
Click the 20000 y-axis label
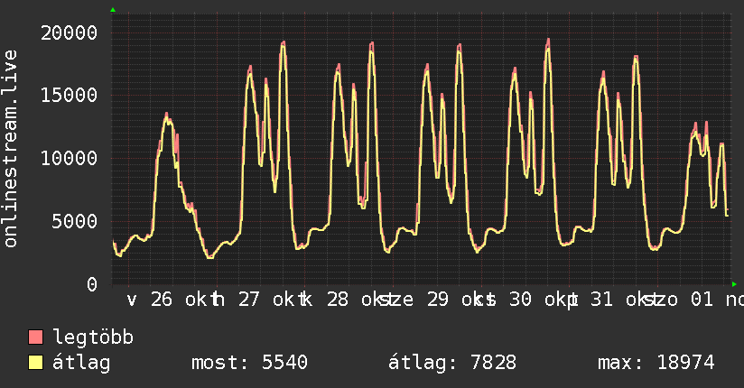70,33
